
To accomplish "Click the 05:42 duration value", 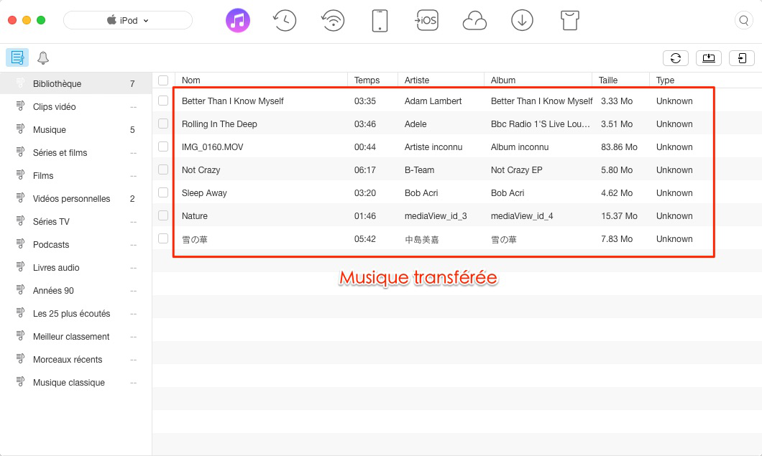I will click(x=365, y=239).
